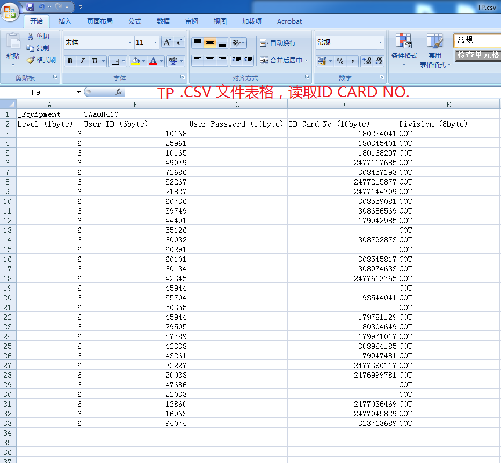
Task: Open Conditional Formatting (条件格式)
Action: point(404,47)
